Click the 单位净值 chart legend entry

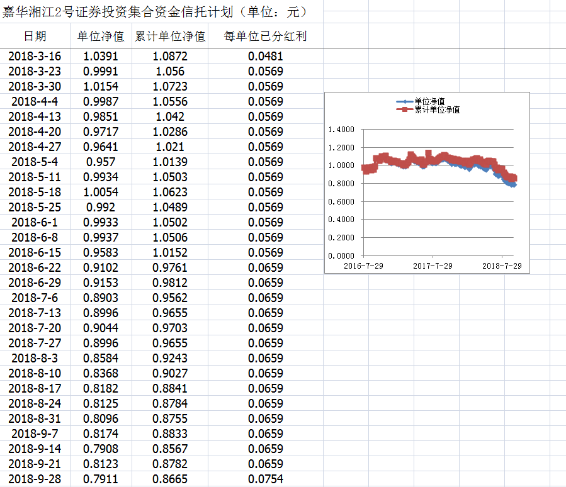pos(421,101)
